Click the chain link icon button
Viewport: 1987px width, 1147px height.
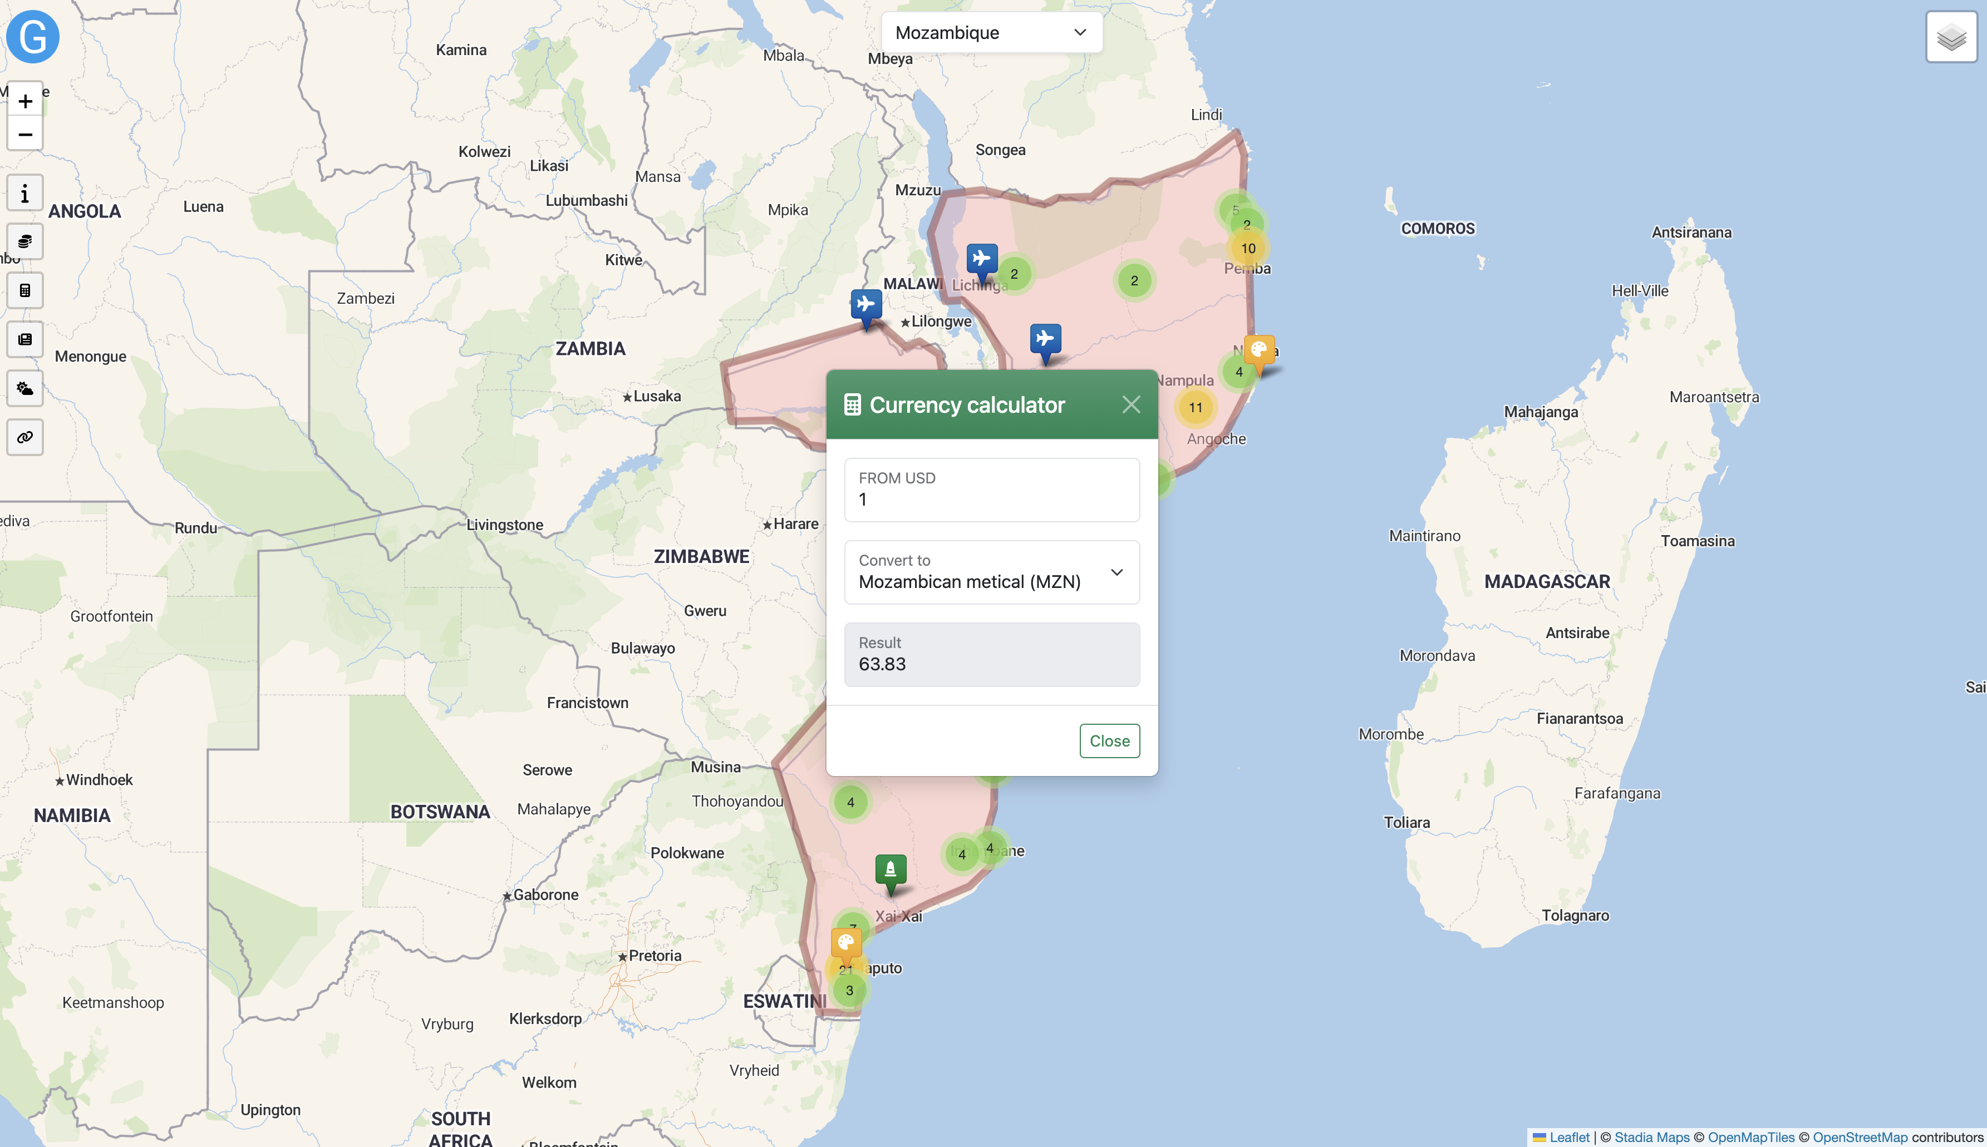coord(25,437)
